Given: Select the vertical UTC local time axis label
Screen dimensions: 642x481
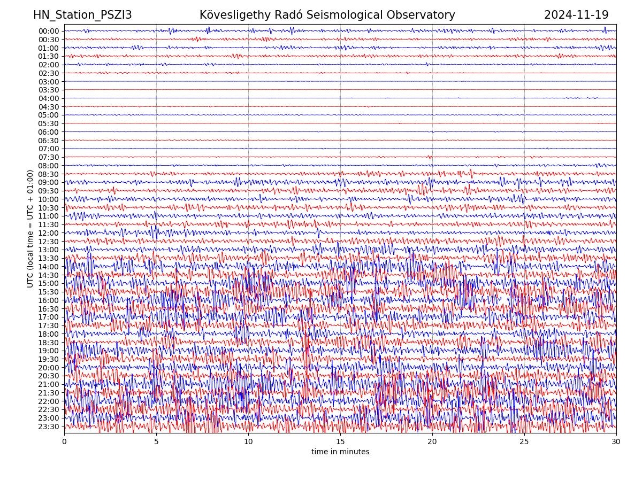Looking at the screenshot, I should (x=30, y=229).
